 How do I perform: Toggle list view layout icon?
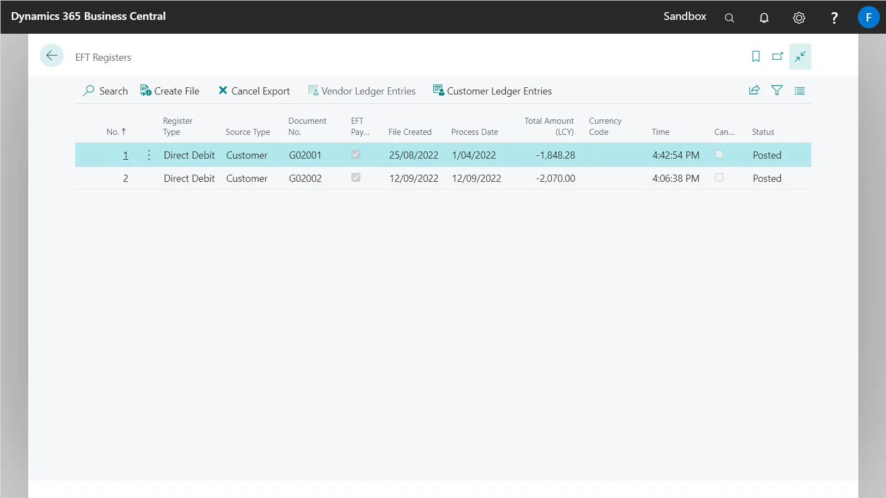click(799, 91)
